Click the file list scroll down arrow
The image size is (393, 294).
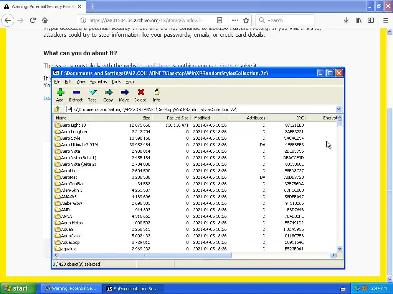point(340,248)
